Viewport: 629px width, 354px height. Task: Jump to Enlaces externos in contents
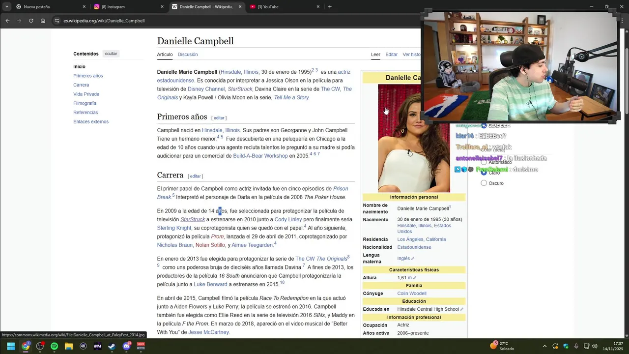click(x=91, y=122)
